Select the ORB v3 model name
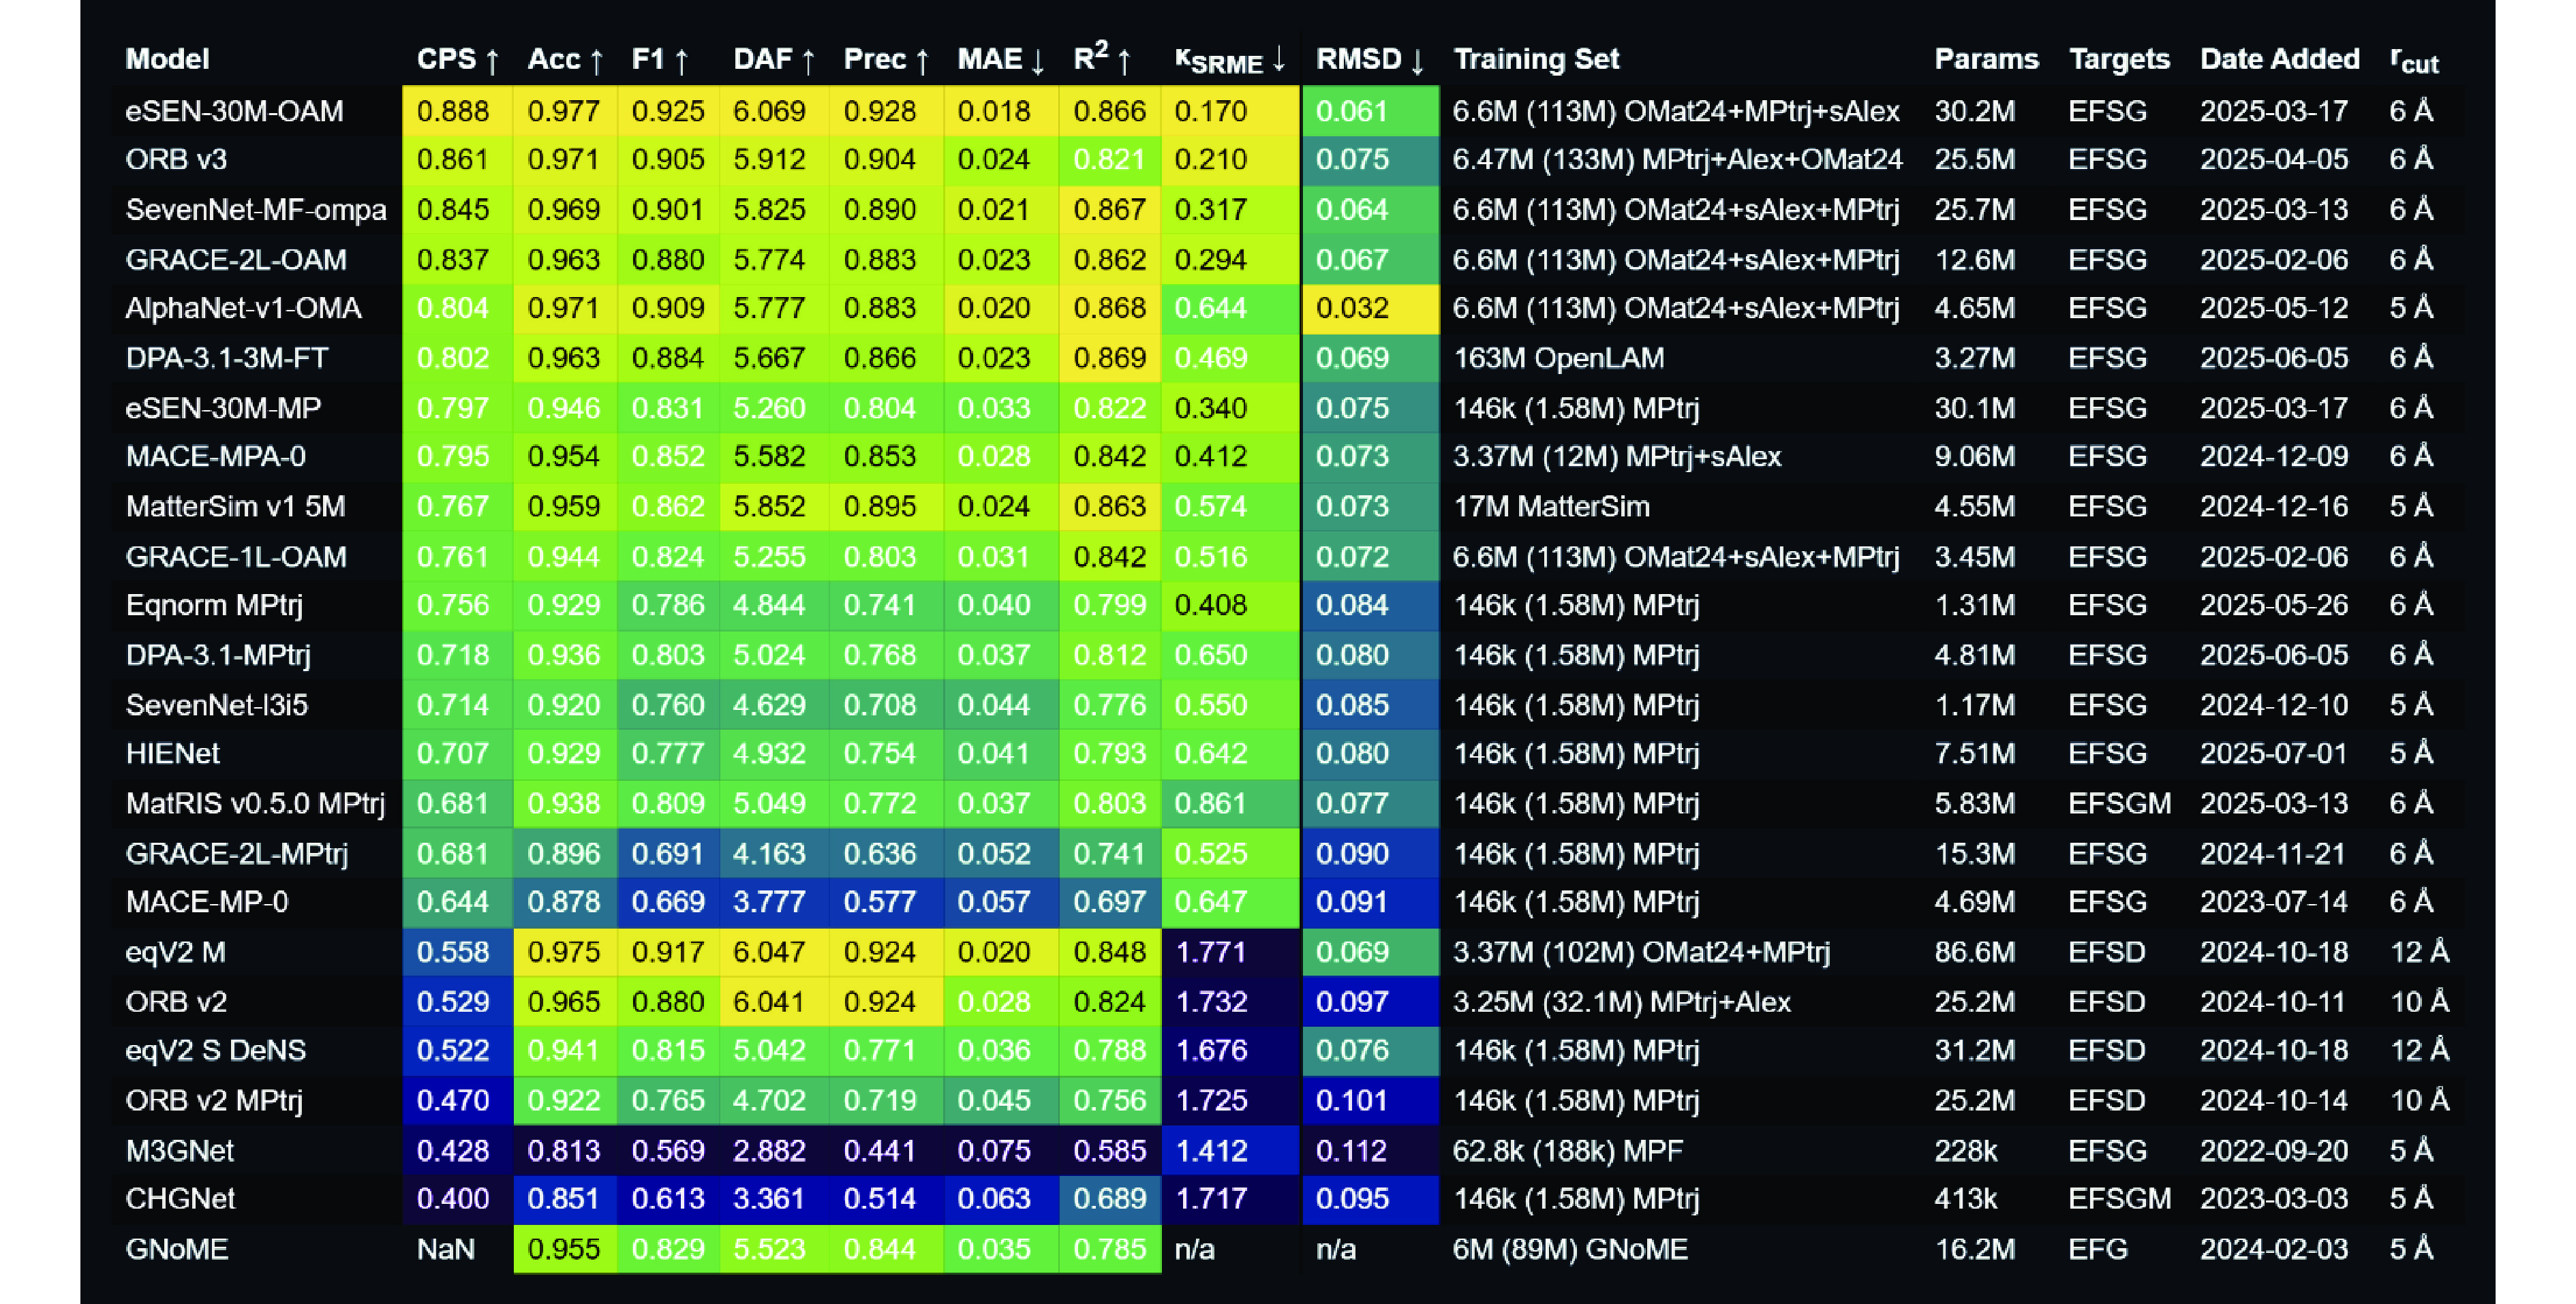Viewport: 2576px width, 1304px height. click(x=176, y=160)
